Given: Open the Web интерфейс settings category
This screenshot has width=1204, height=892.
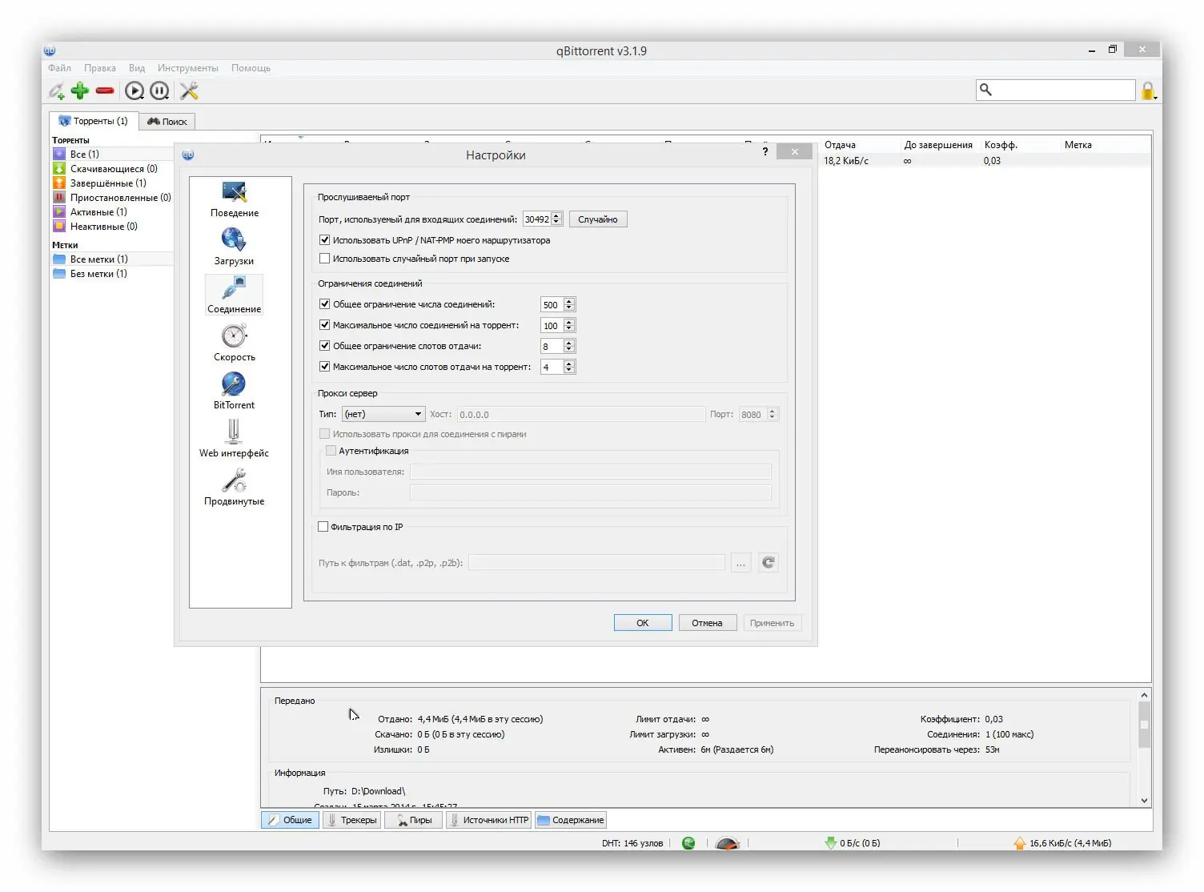Looking at the screenshot, I should coord(234,439).
